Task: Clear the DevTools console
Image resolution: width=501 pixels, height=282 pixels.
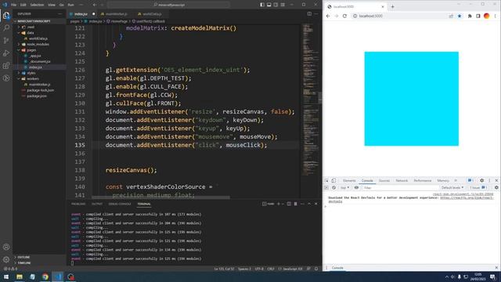Action: [334, 188]
